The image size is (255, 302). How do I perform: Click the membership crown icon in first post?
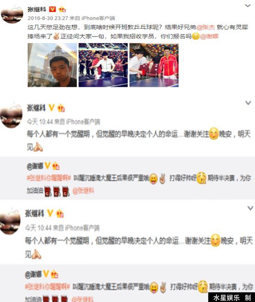62,9
